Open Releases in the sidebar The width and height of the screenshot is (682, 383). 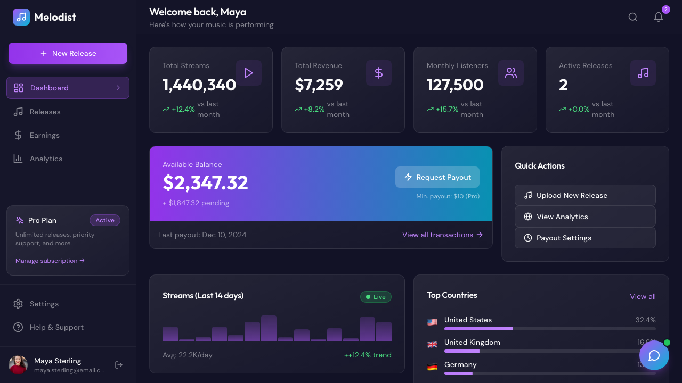pyautogui.click(x=45, y=112)
